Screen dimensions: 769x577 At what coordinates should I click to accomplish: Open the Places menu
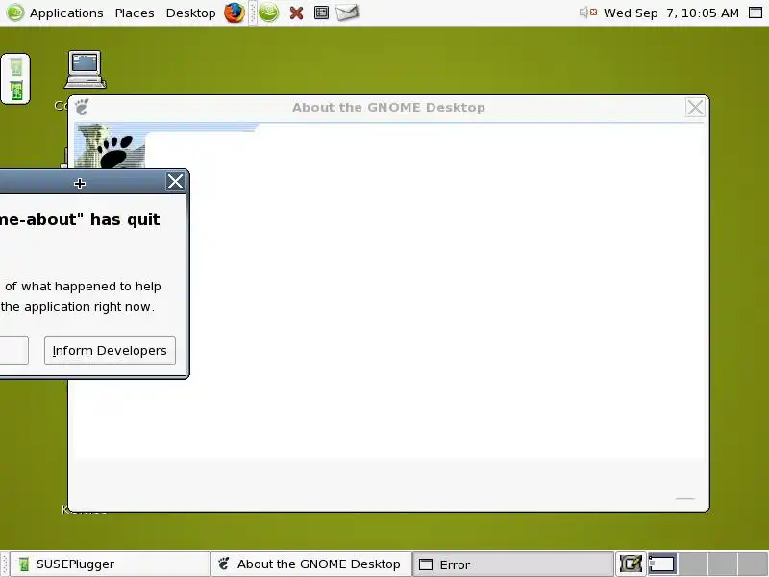(x=135, y=13)
